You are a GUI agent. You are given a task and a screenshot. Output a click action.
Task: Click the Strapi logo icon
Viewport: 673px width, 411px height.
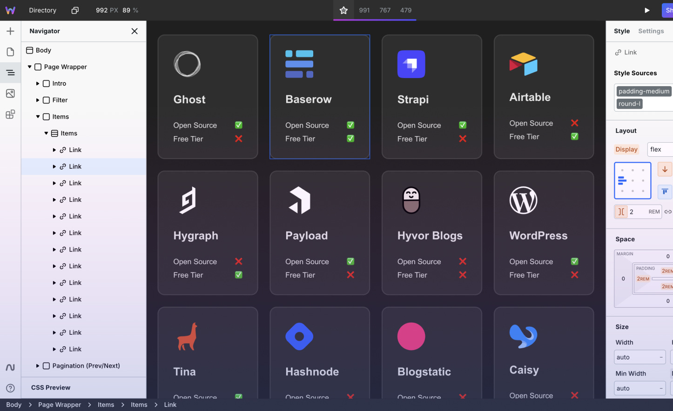tap(411, 64)
